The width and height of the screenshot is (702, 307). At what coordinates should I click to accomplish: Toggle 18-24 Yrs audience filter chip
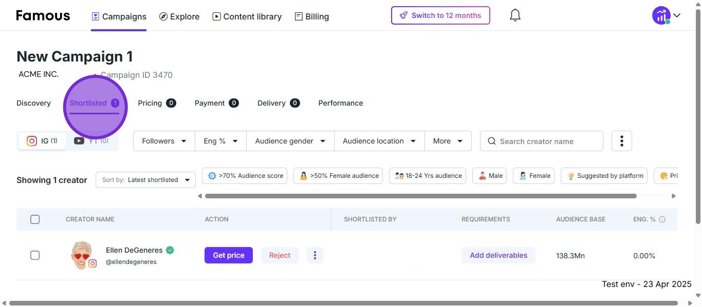tap(428, 176)
